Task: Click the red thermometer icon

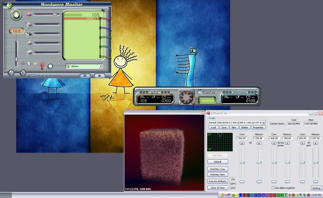Action: pos(42,65)
